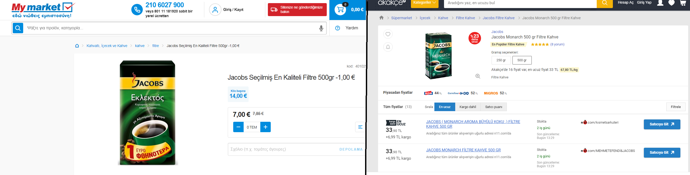690x175 pixels.
Task: Click the delivery truck red banner button
Action: click(x=297, y=10)
